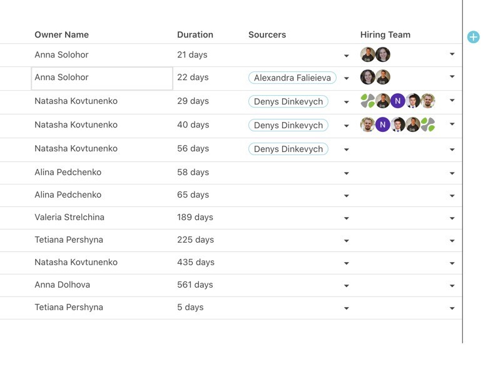The height and width of the screenshot is (369, 503).
Task: Click first avatar in 21 days row
Action: [x=368, y=54]
